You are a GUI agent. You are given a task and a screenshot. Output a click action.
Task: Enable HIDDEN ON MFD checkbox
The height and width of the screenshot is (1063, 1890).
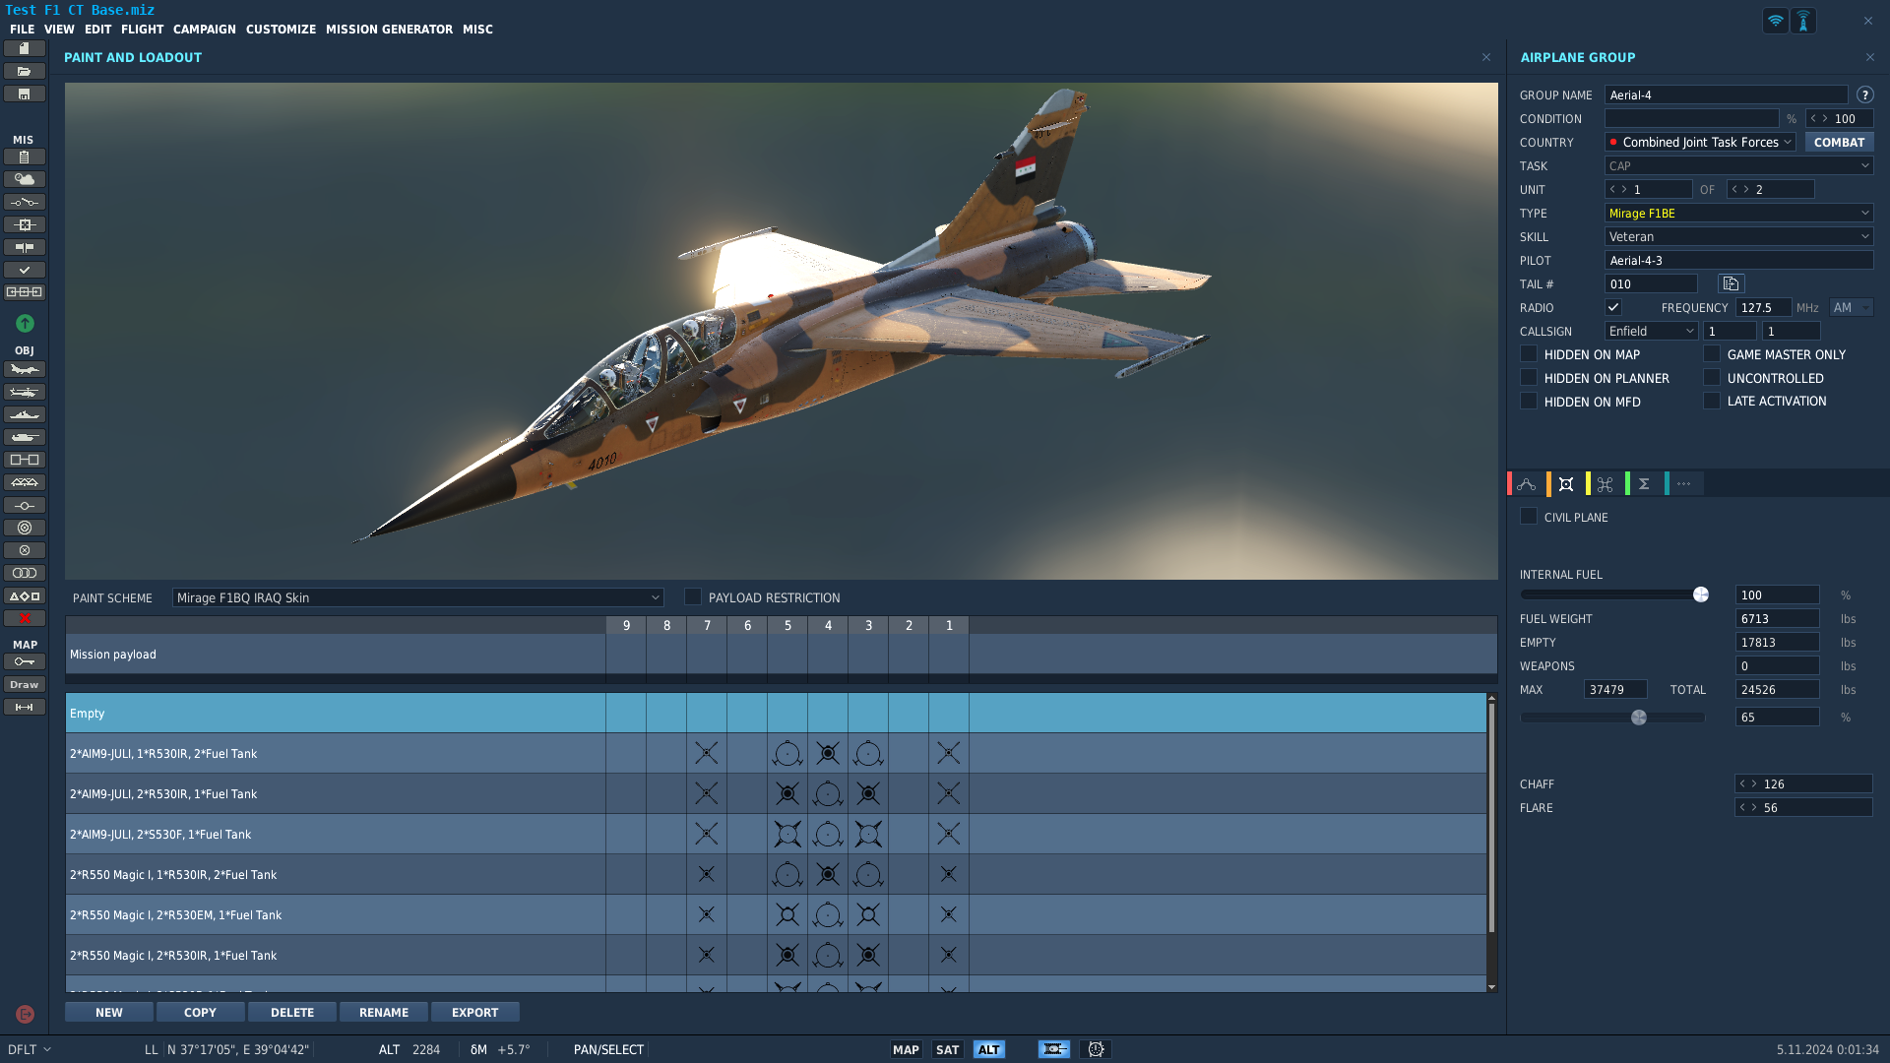click(x=1529, y=401)
